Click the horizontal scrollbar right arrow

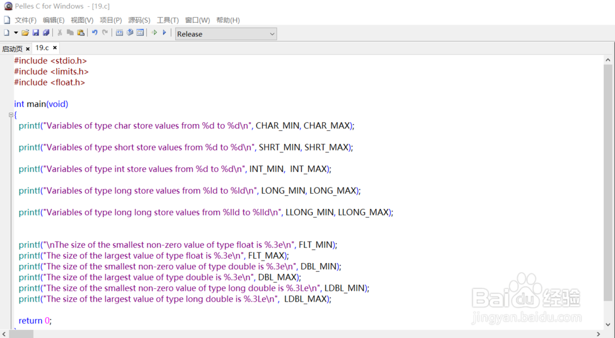click(598, 334)
